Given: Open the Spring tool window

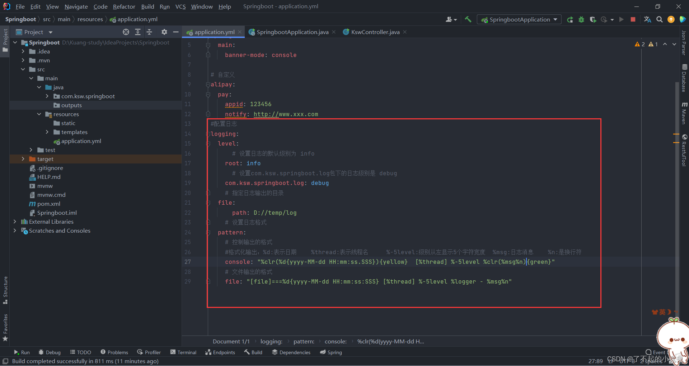Looking at the screenshot, I should (331, 352).
